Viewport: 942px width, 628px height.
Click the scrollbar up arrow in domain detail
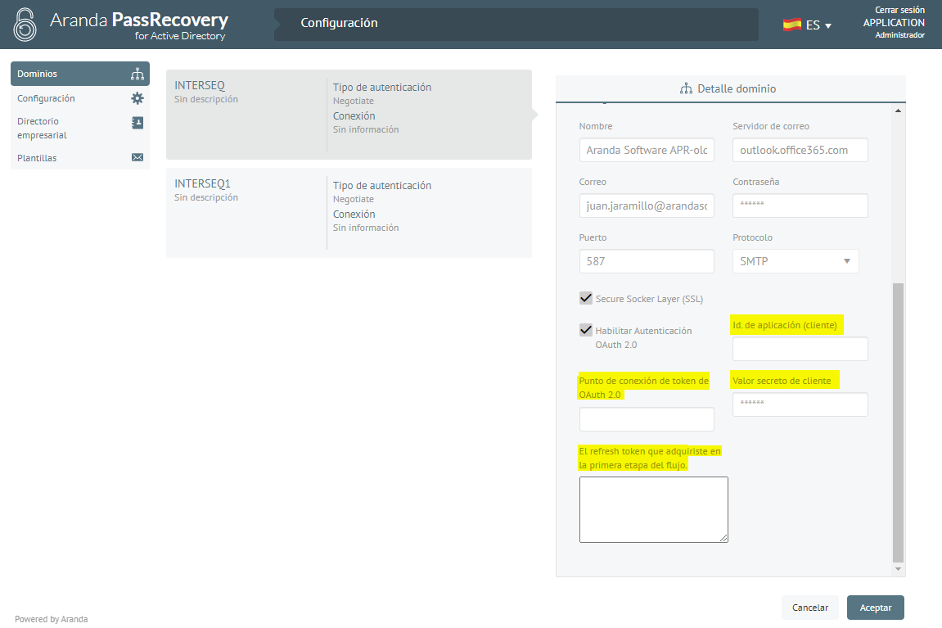click(898, 111)
